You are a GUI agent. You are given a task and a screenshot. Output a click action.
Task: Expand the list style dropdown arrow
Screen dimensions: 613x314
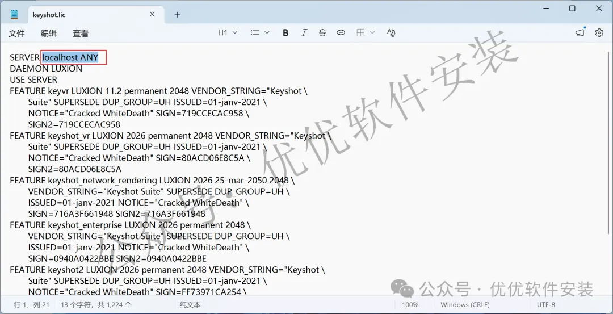click(267, 33)
